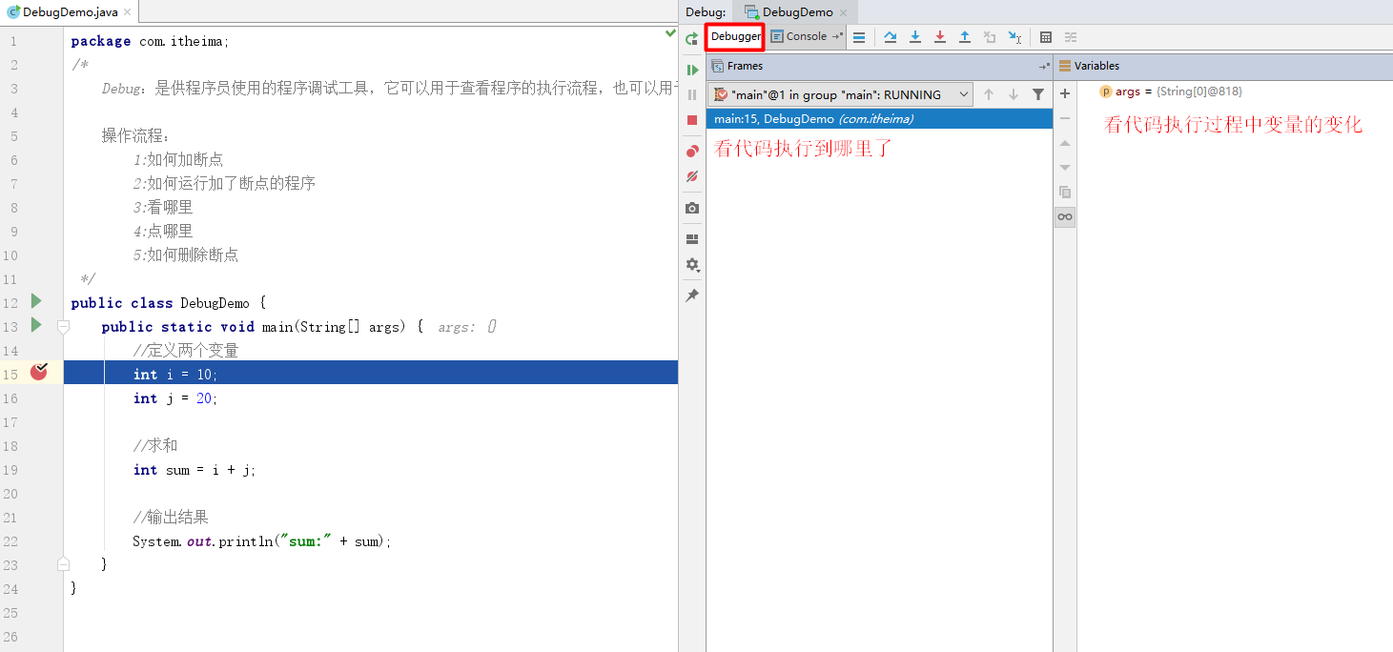Move the watch down in Variables

pos(1065,168)
